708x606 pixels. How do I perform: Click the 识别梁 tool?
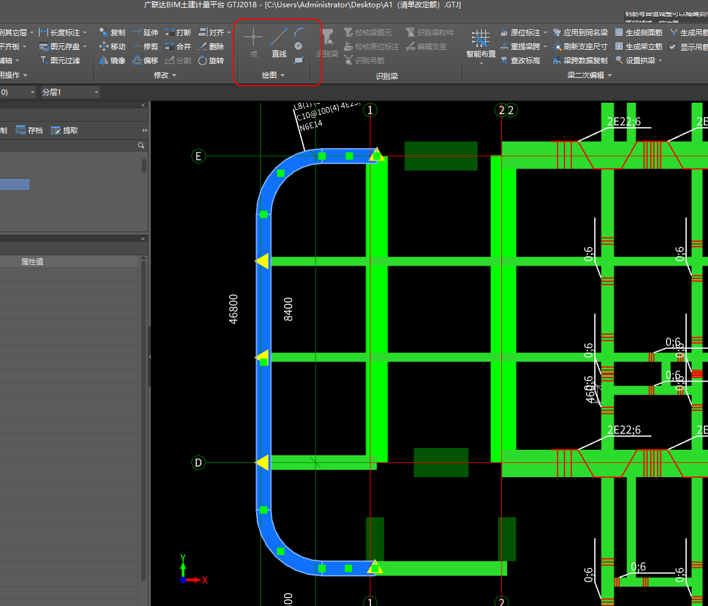327,43
